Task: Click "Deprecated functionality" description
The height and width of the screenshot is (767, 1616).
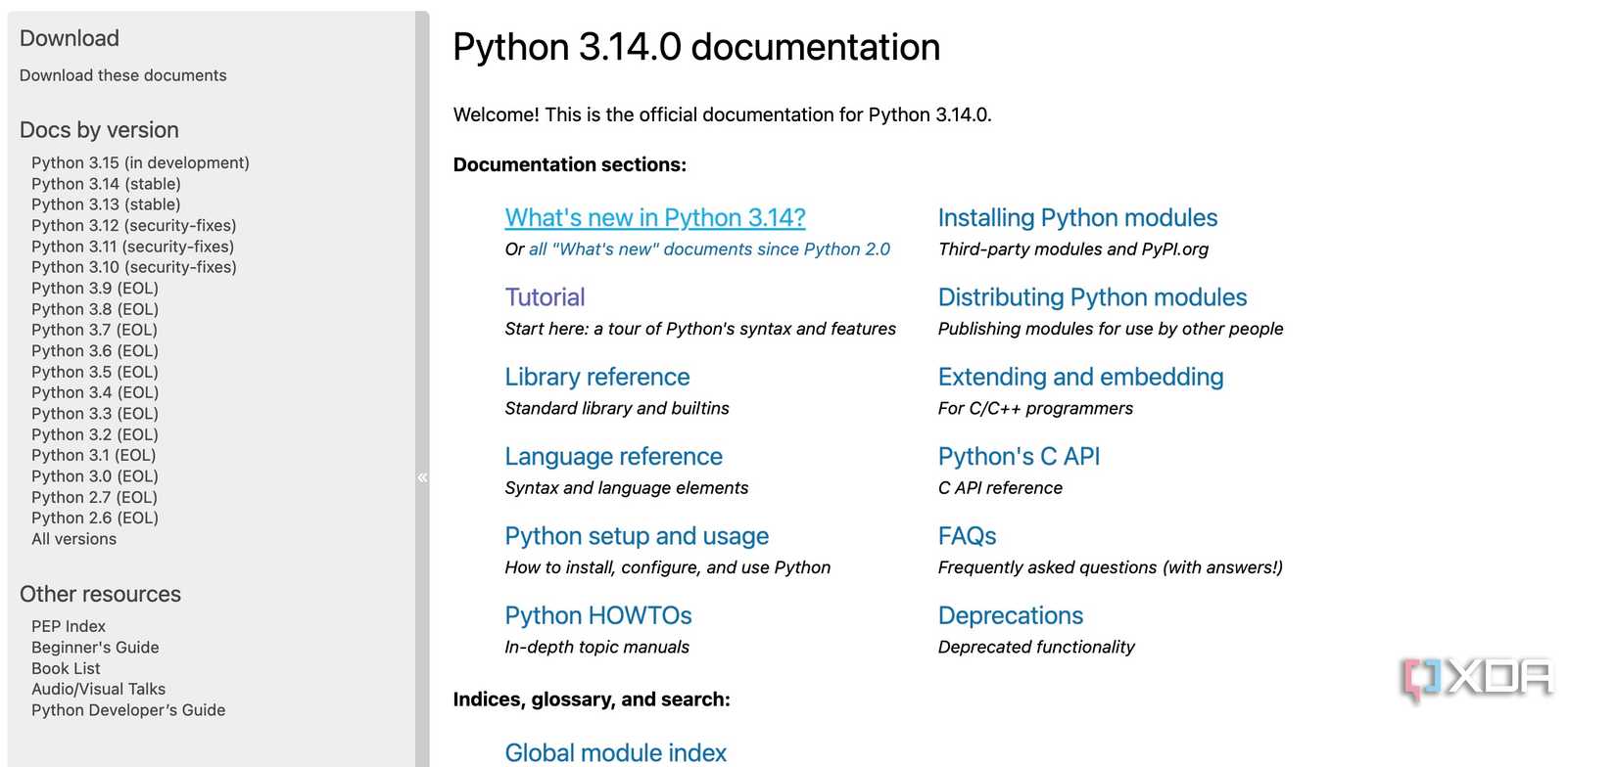Action: [1036, 647]
